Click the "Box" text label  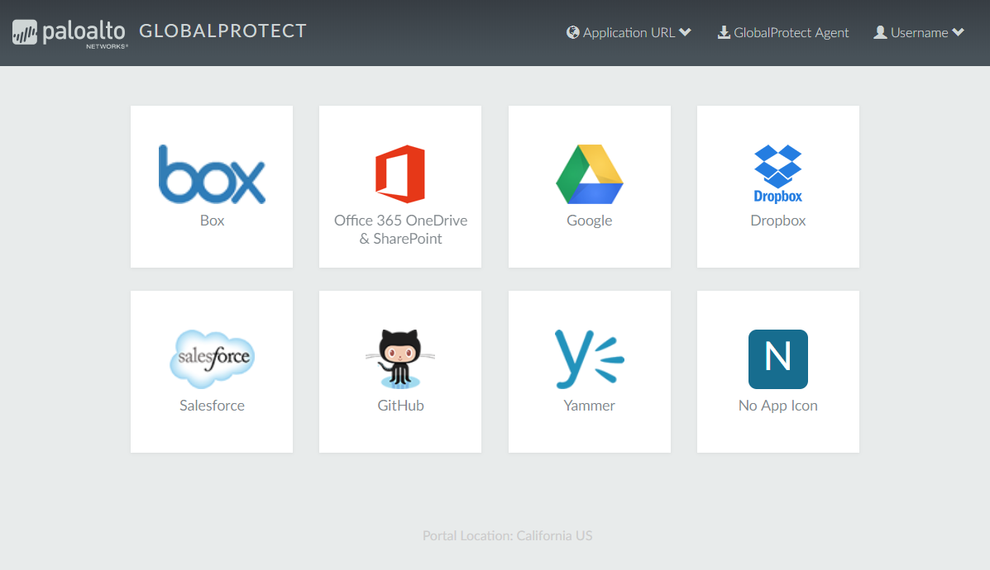coord(212,221)
